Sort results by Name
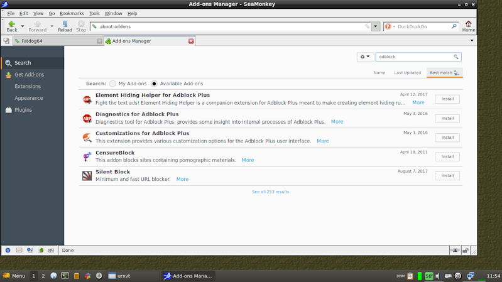Screen dimensions: 502x282 tap(379, 73)
